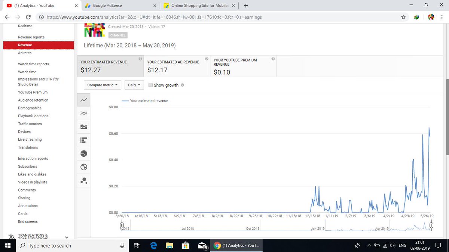449x252 pixels.
Task: Select the line chart view icon
Action: click(x=84, y=100)
